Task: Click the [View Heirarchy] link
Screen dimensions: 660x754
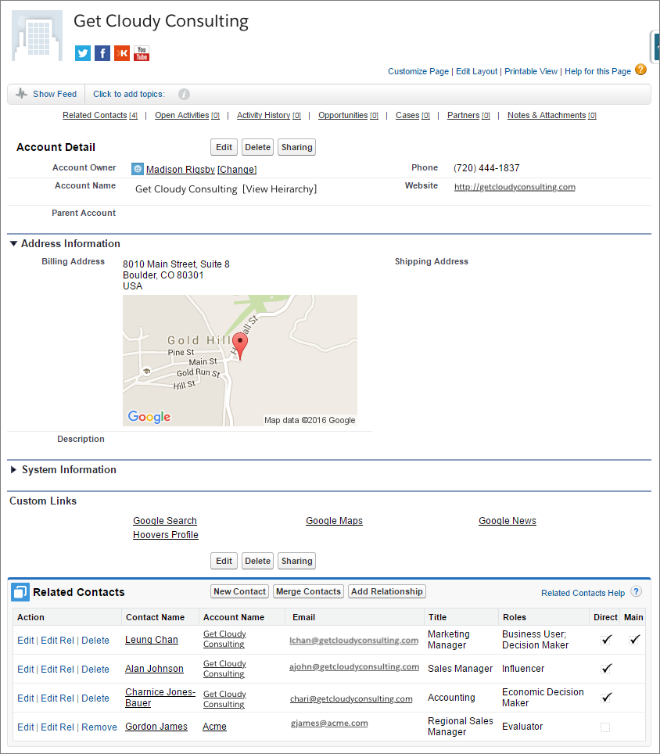Action: click(x=279, y=189)
